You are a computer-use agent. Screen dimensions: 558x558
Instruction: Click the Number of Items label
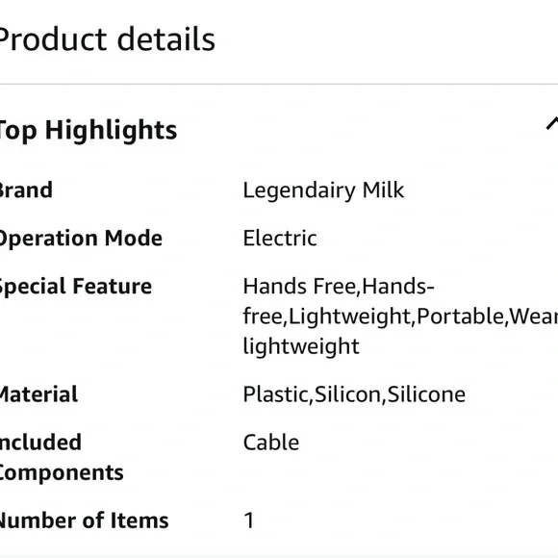pyautogui.click(x=84, y=520)
